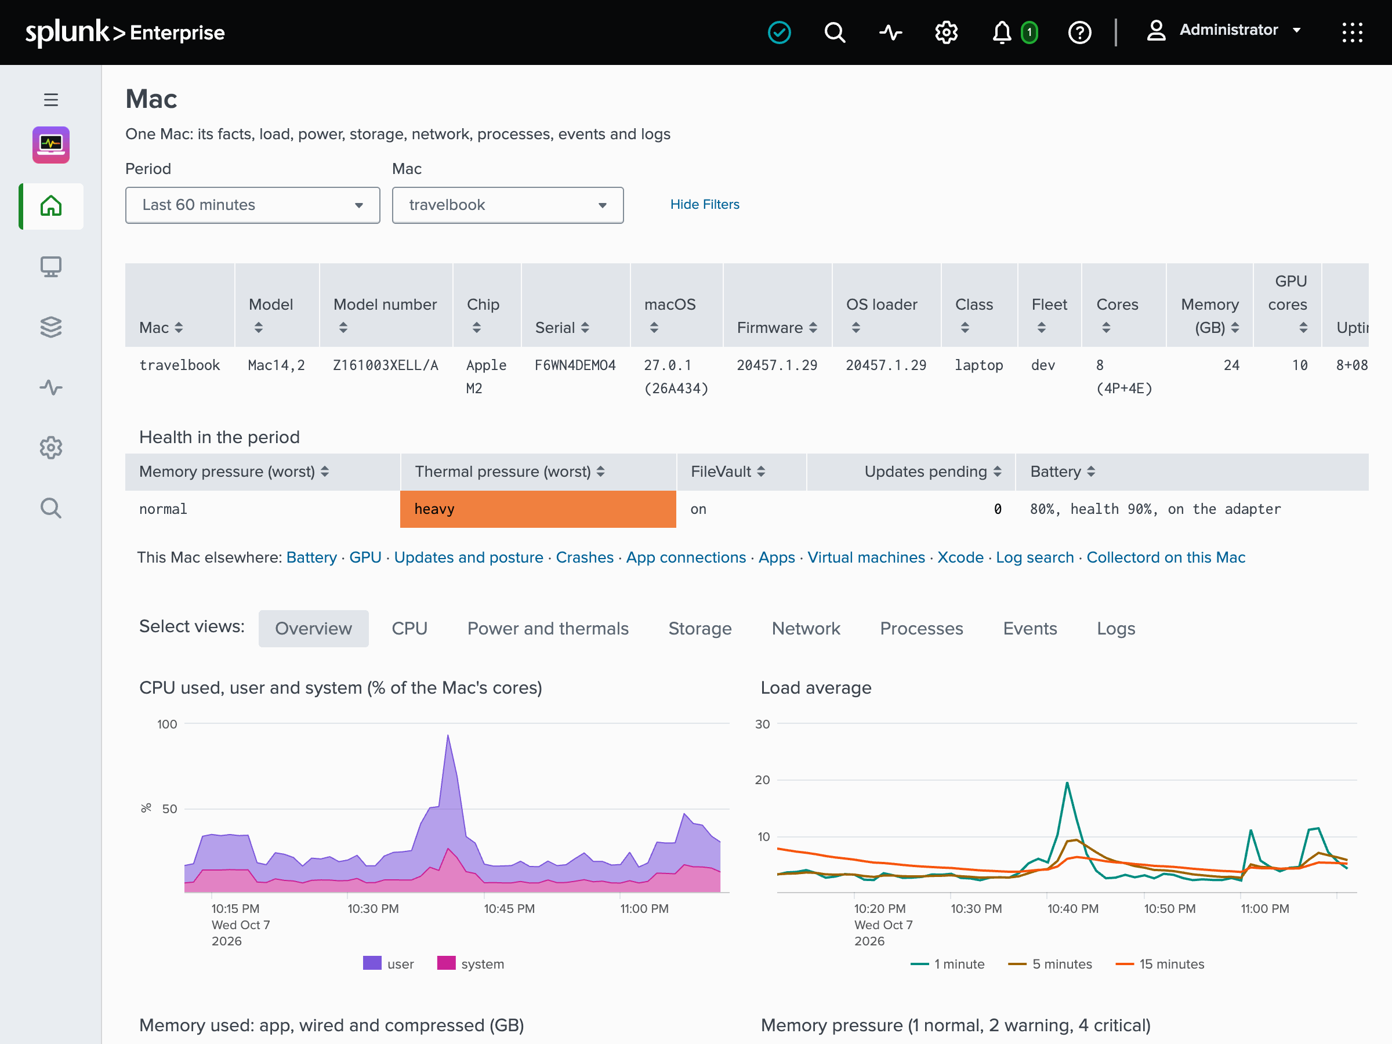The height and width of the screenshot is (1044, 1392).
Task: Select the monitor icon in sidebar
Action: tap(51, 267)
